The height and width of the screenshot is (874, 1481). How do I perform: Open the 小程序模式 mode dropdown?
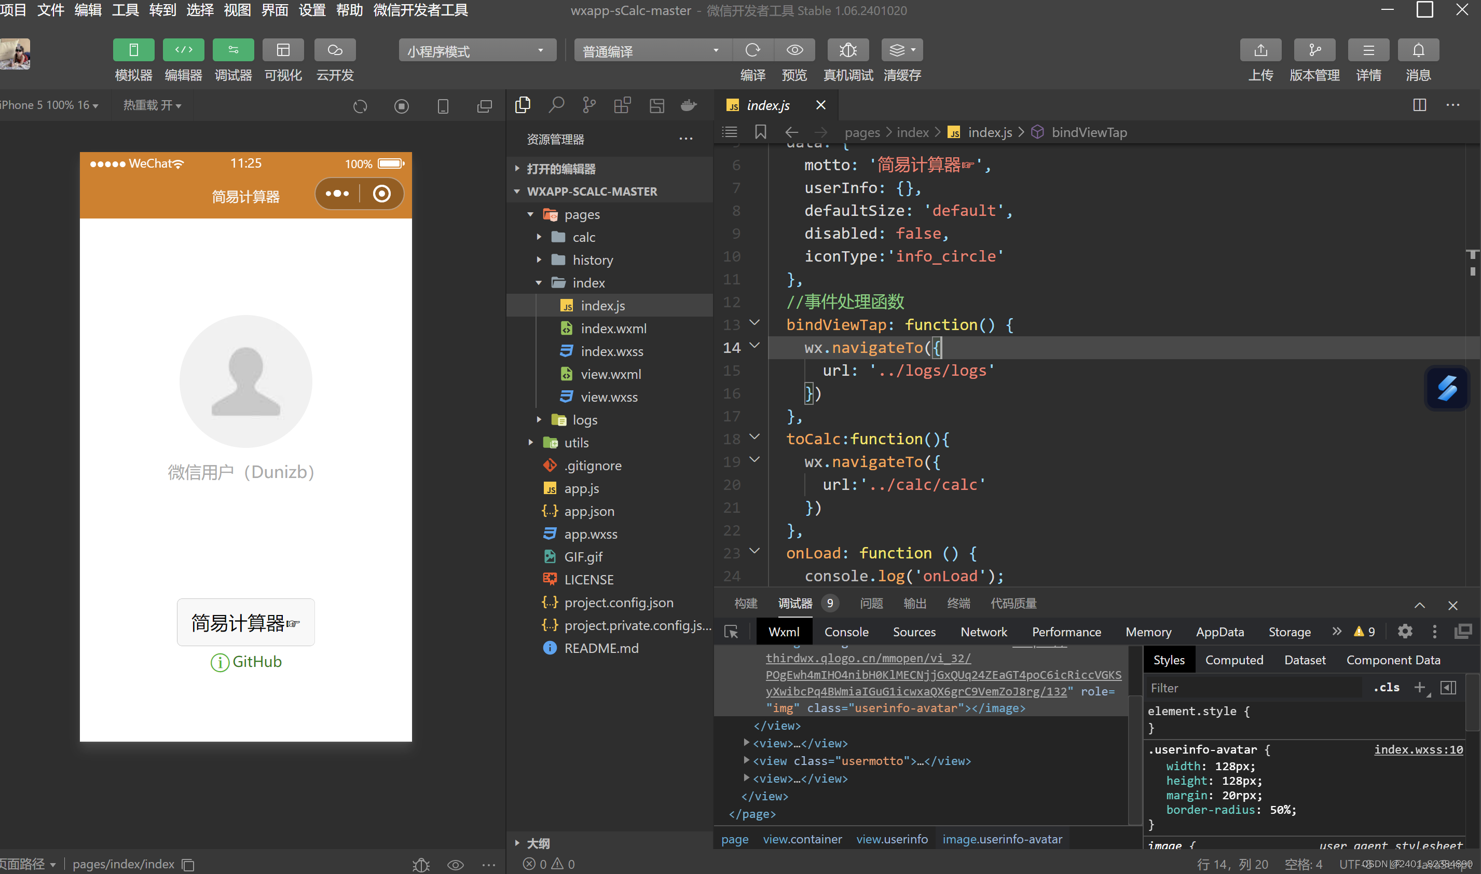tap(476, 51)
